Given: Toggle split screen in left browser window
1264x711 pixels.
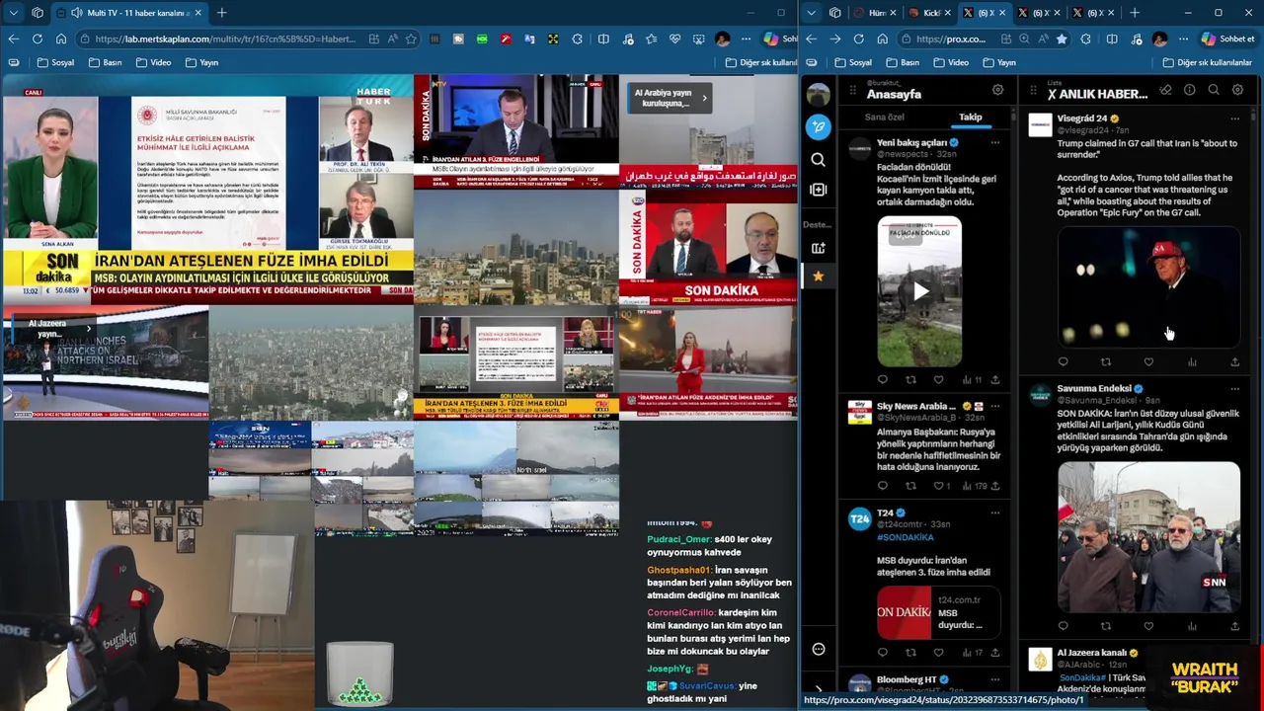Looking at the screenshot, I should 603,39.
